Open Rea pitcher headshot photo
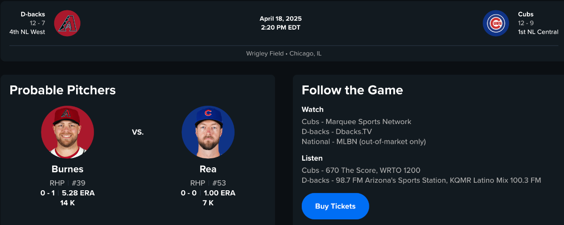The image size is (564, 225). point(208,132)
